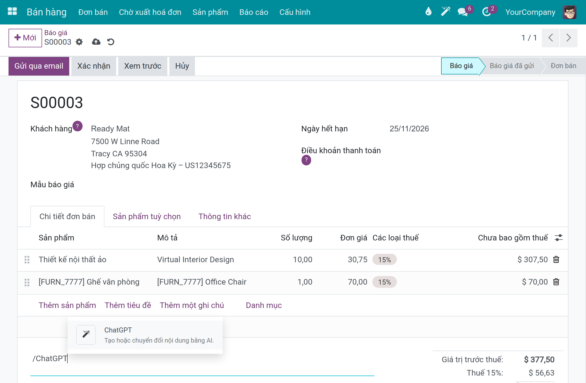This screenshot has width=586, height=383.
Task: Expand the Cấu hình menu
Action: (x=295, y=12)
